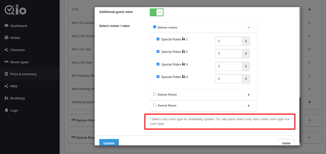Uncheck the Deluxe rooms checkbox
The height and width of the screenshot is (154, 326).
[155, 27]
